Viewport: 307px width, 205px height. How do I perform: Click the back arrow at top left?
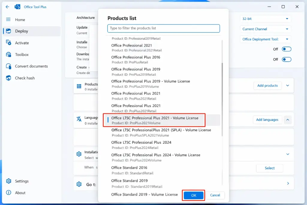click(x=7, y=7)
